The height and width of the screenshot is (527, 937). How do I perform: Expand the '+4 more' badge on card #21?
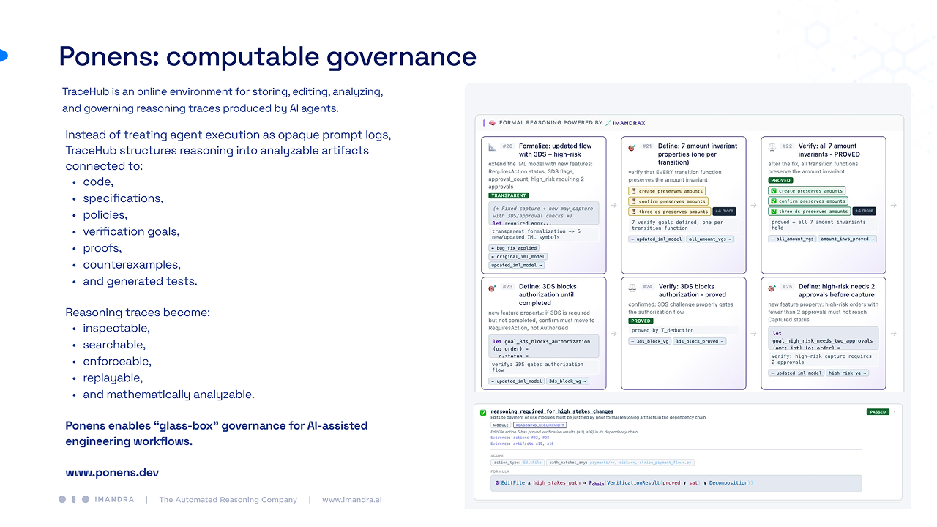(723, 211)
